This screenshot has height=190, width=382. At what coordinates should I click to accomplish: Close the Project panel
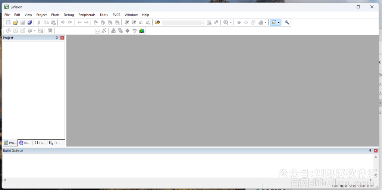(x=62, y=38)
